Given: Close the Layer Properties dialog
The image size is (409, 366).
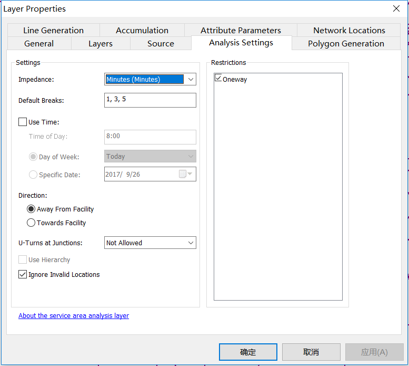Looking at the screenshot, I should click(396, 8).
